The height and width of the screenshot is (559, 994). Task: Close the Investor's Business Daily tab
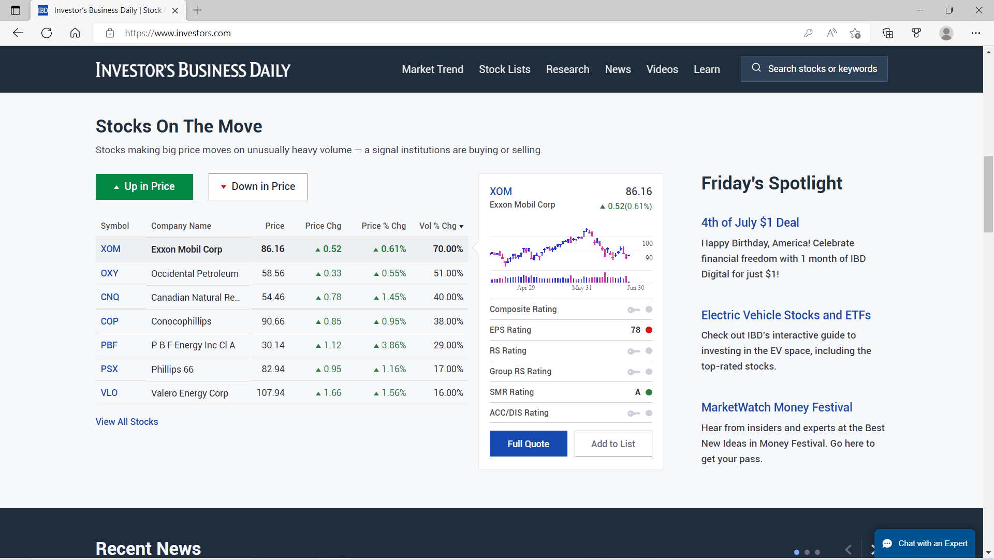tap(175, 10)
